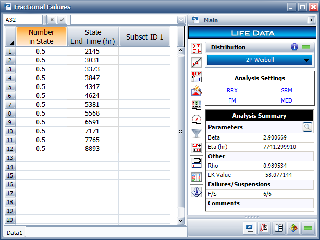Click the vertical scrollbar down arrow
This screenshot has height=240, width=320.
tap(181, 220)
